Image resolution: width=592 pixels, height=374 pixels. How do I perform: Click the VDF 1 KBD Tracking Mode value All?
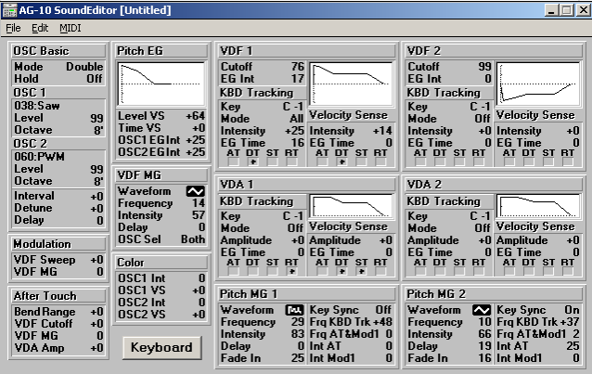297,119
